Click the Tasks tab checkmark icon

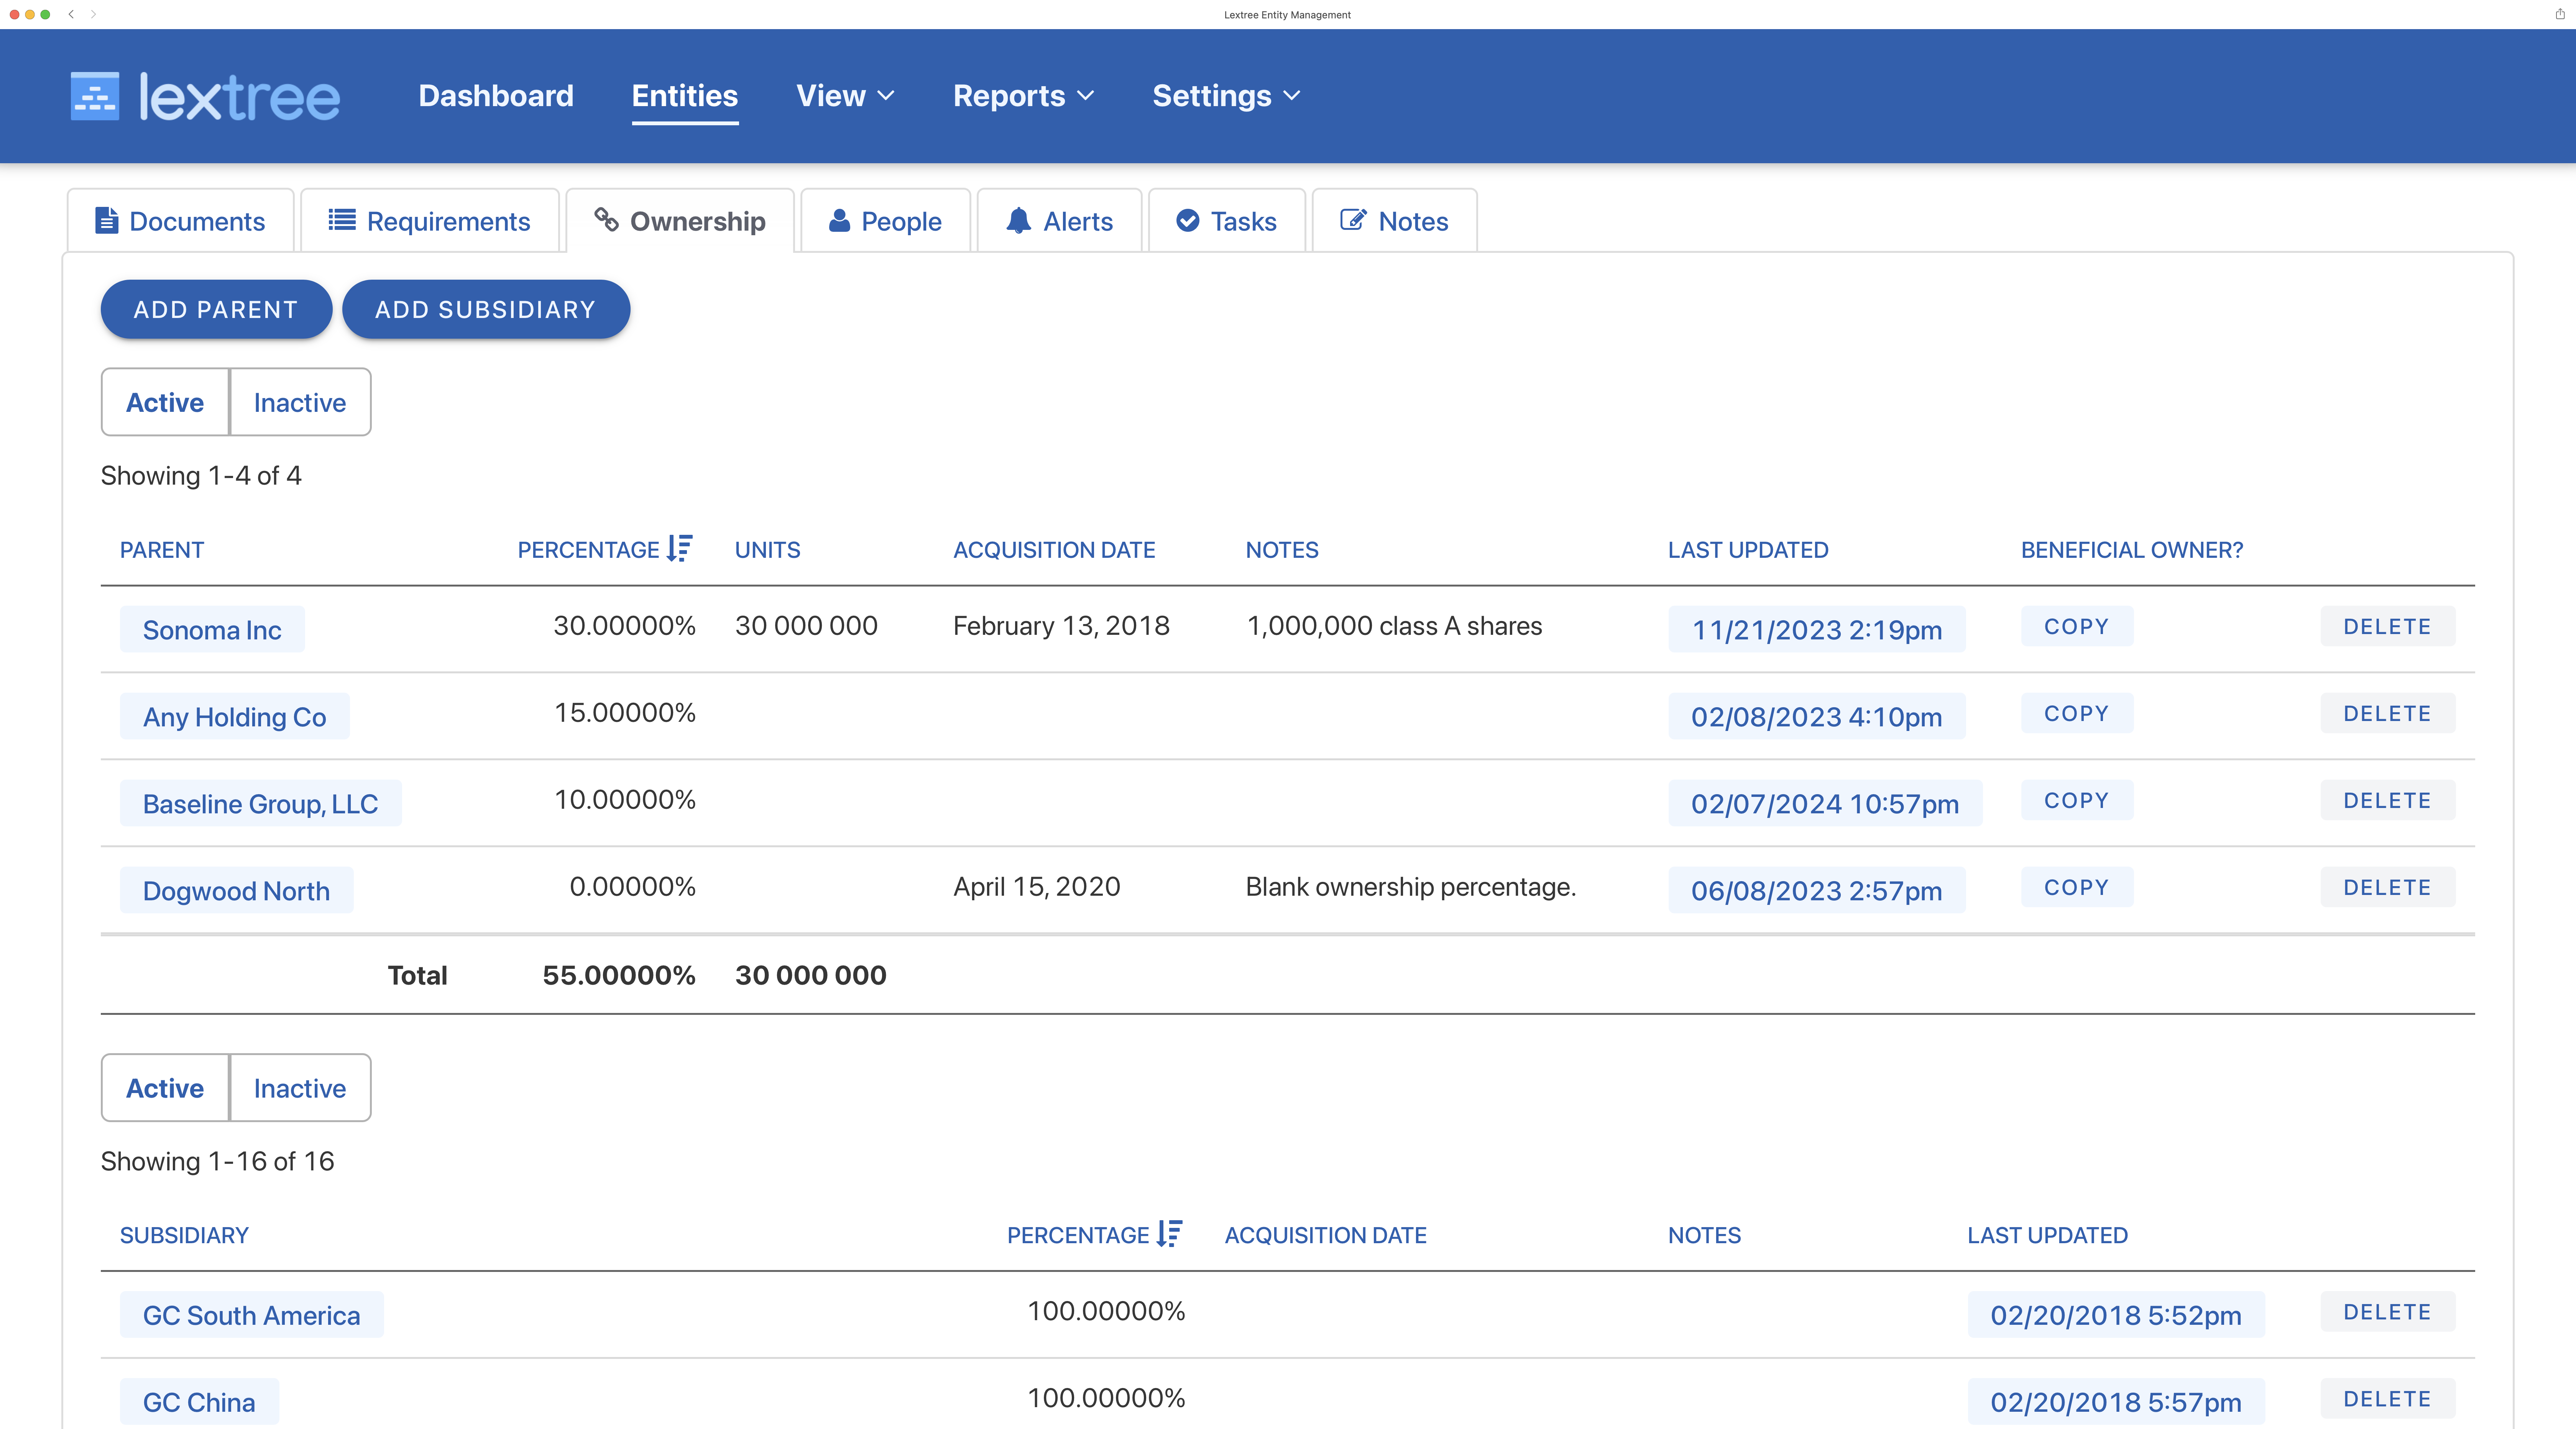(1187, 220)
